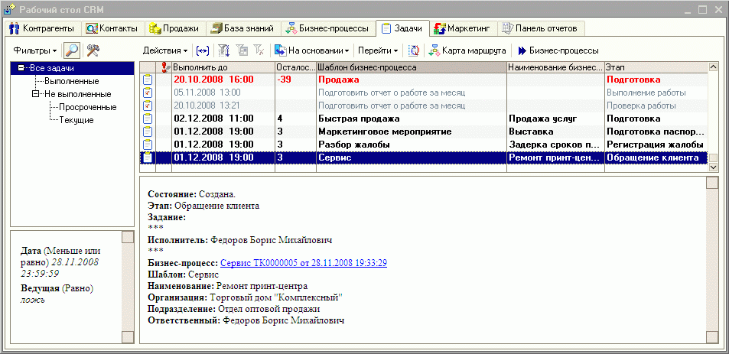
Task: Toggle the magnifier search button near Фильтры
Action: tap(73, 50)
